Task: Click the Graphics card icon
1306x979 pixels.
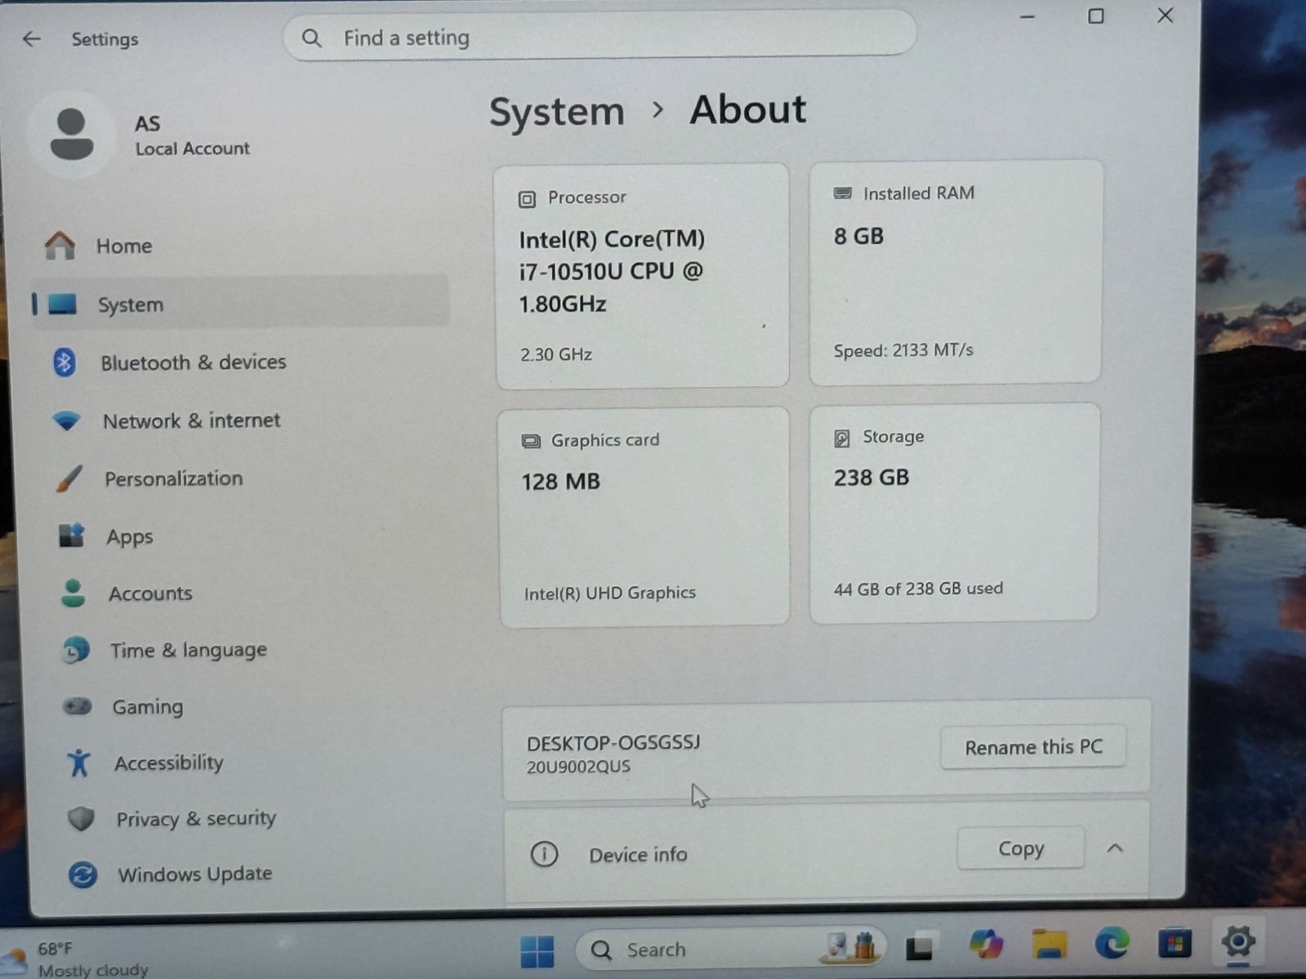Action: click(531, 441)
